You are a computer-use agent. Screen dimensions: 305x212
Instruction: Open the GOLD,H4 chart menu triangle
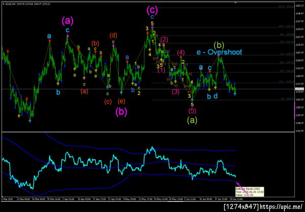point(4,4)
